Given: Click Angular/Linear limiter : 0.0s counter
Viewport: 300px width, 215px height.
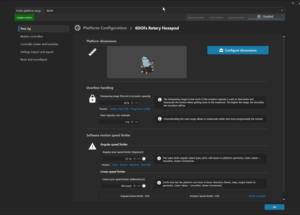Looking at the screenshot, I should click(135, 196).
